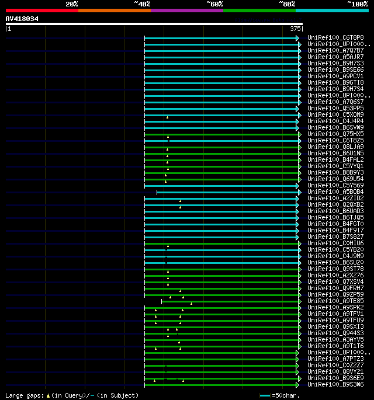Select hit label UniRef100_A9T1T6
This screenshot has height=400, width=374.
pos(335,346)
